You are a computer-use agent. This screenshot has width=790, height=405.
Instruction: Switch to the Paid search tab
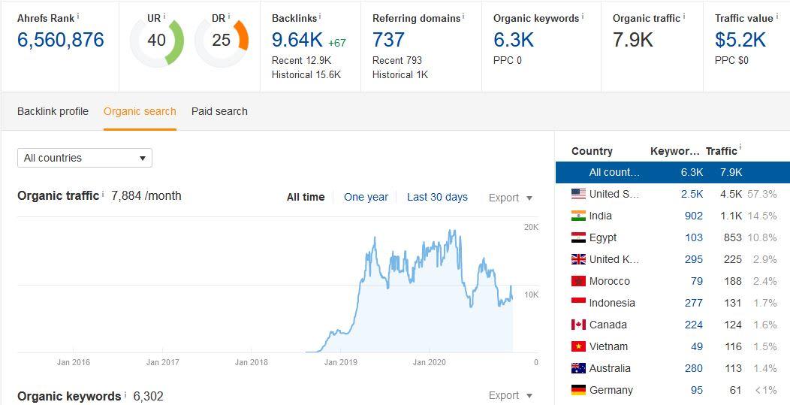(x=219, y=111)
